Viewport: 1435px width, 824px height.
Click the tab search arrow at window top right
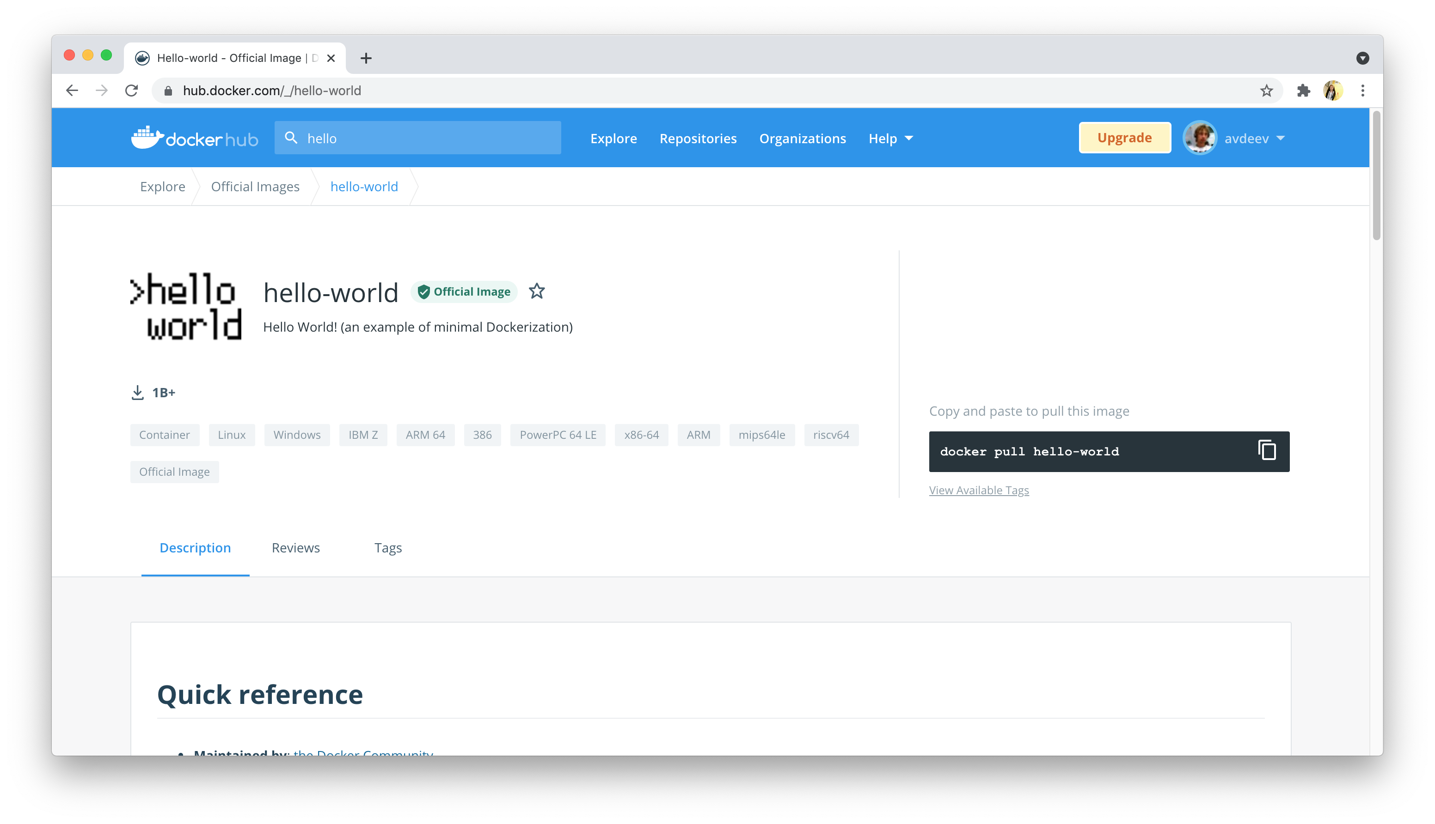click(x=1362, y=58)
